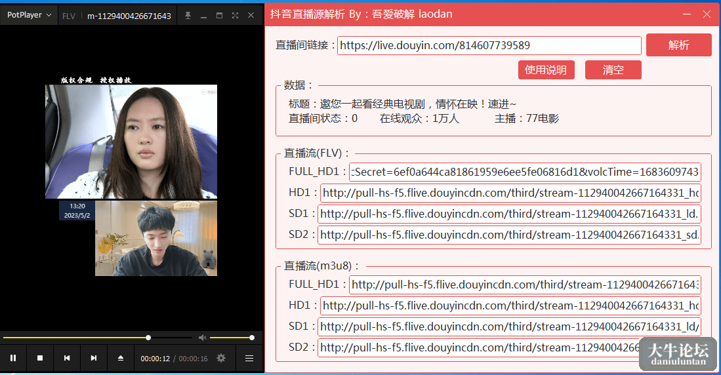
Task: Click the current time 00:00:12 display
Action: (155, 359)
